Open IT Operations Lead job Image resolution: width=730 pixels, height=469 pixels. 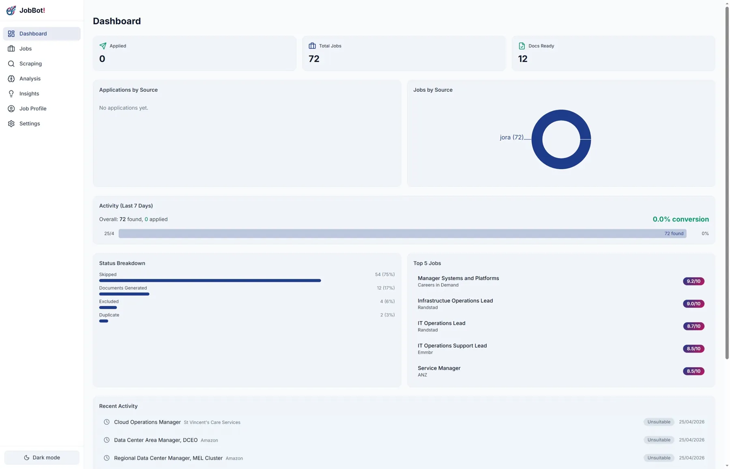[x=561, y=326]
